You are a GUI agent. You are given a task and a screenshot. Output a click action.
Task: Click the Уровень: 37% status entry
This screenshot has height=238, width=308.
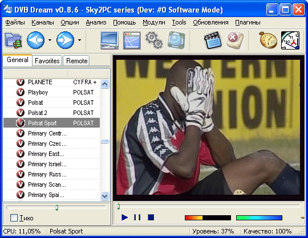(213, 231)
